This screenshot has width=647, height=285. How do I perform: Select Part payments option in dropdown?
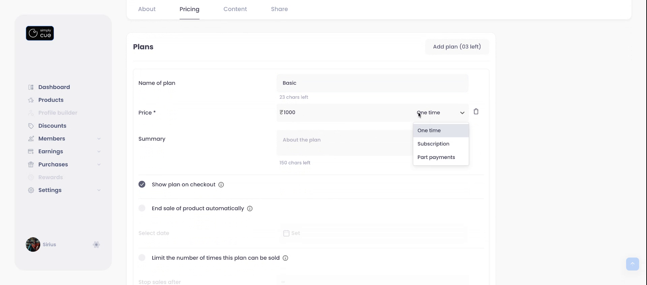[x=436, y=157]
